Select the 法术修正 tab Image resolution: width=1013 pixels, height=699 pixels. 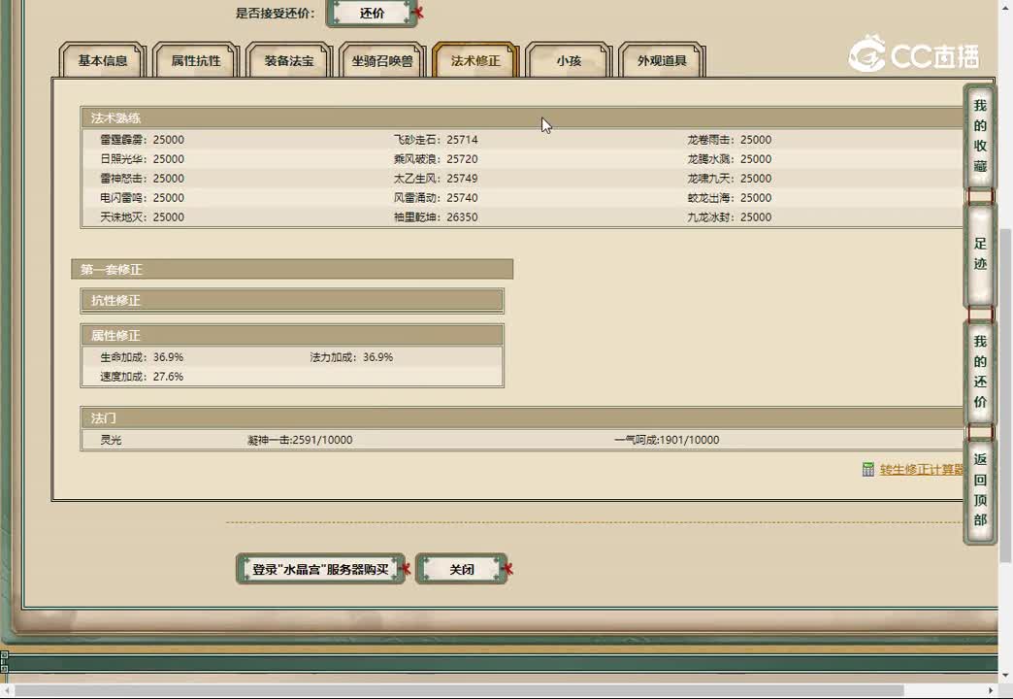(x=475, y=60)
